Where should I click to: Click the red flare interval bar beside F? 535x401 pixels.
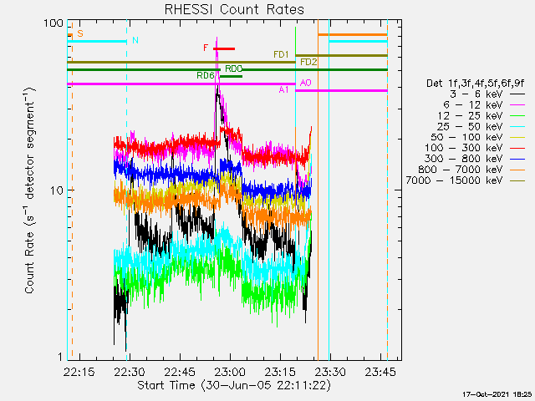point(224,48)
